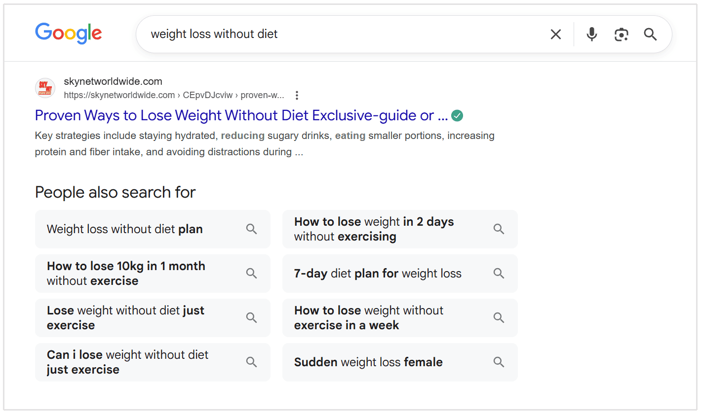Click the magnifier beside '7-day diet plan for weight loss'

click(x=499, y=273)
